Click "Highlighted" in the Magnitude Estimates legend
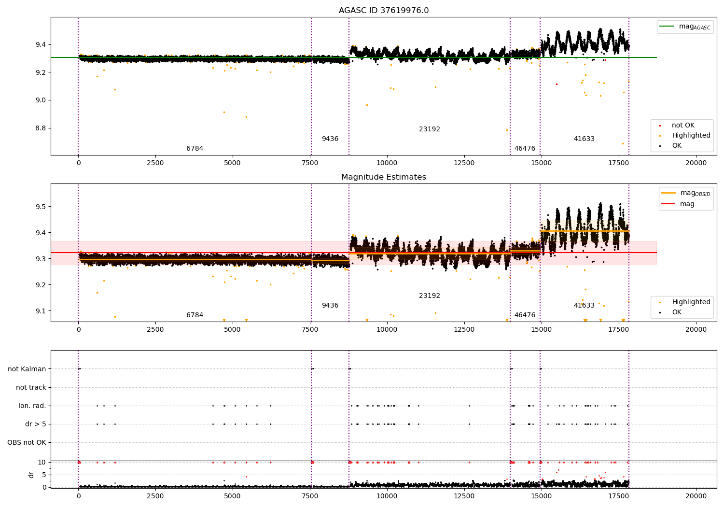 pyautogui.click(x=691, y=302)
